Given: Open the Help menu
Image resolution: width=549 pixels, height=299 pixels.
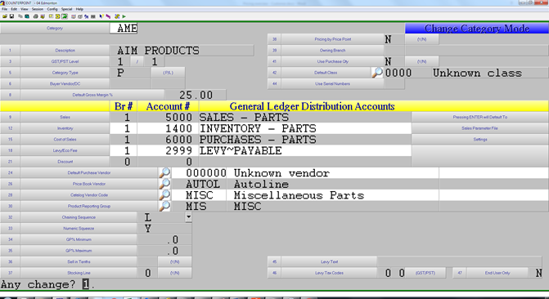Looking at the screenshot, I should [x=79, y=9].
